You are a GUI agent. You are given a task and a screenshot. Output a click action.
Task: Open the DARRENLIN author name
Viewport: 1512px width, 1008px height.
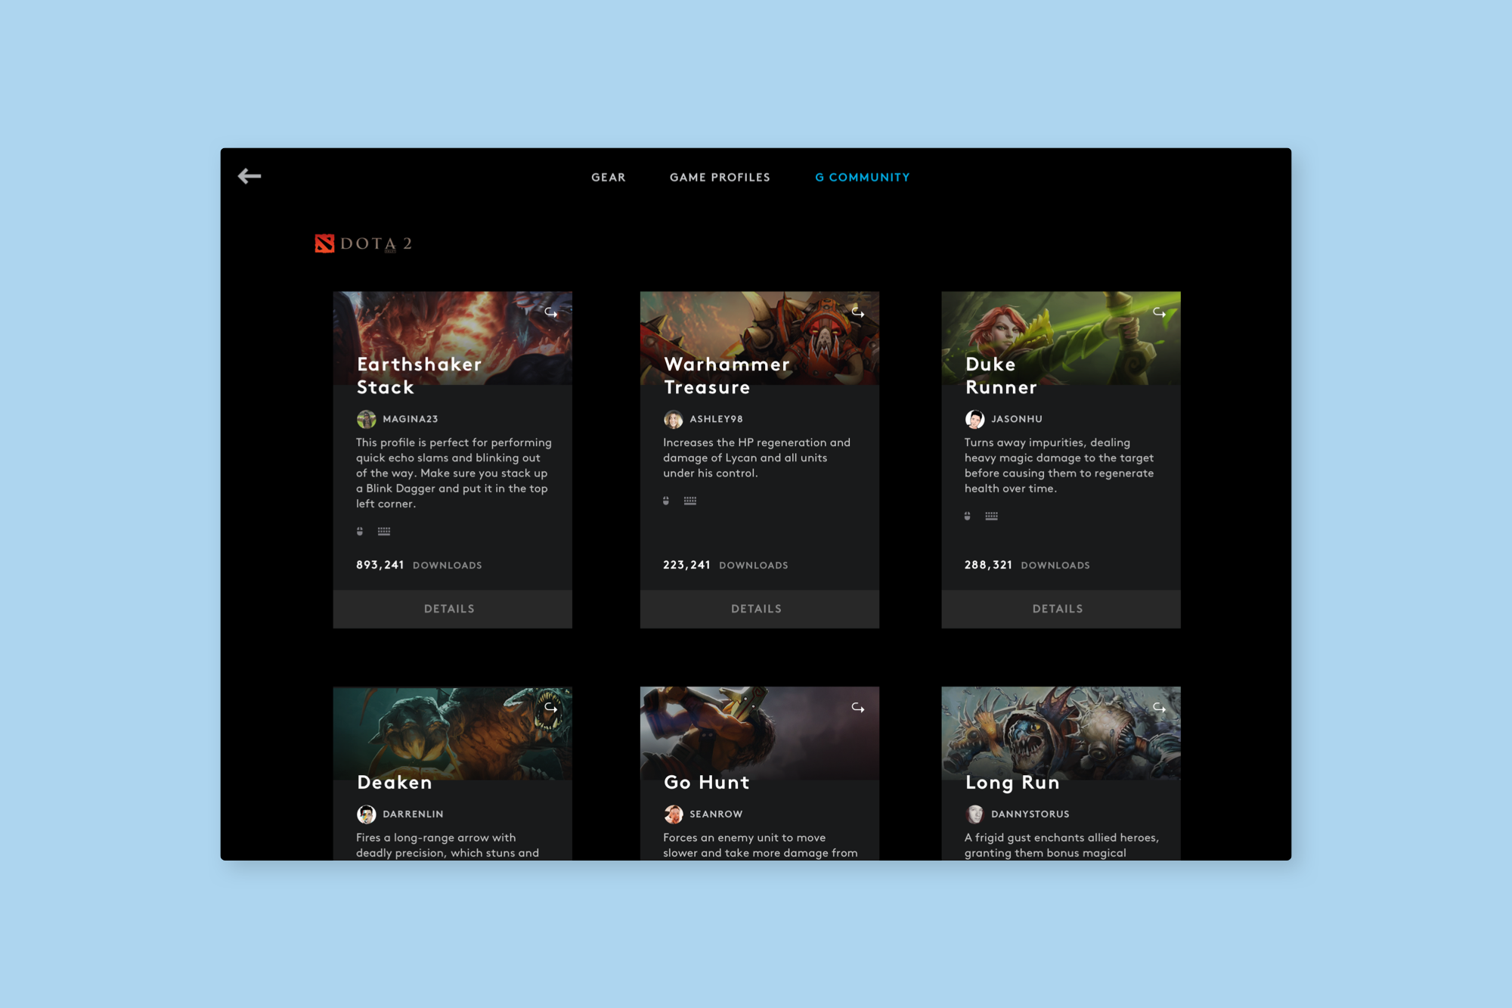[x=413, y=814]
